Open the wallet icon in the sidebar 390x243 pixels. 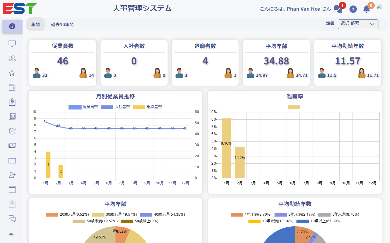coord(12,87)
